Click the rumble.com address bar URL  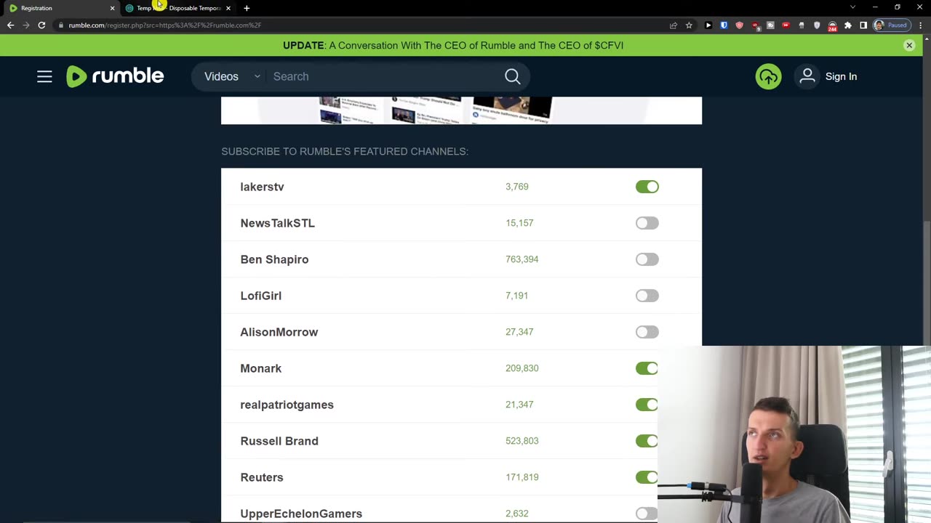tap(165, 25)
